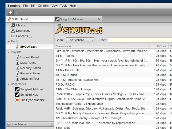The width and height of the screenshot is (172, 129).
Task: Click inside the Filter text field
Action: [140, 40]
